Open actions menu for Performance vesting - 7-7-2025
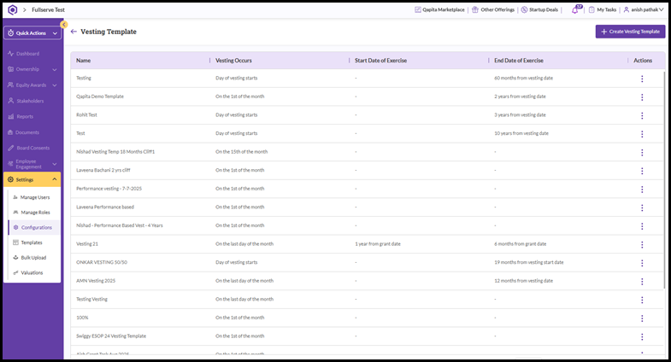Screen dimensions: 671x362 [642, 189]
